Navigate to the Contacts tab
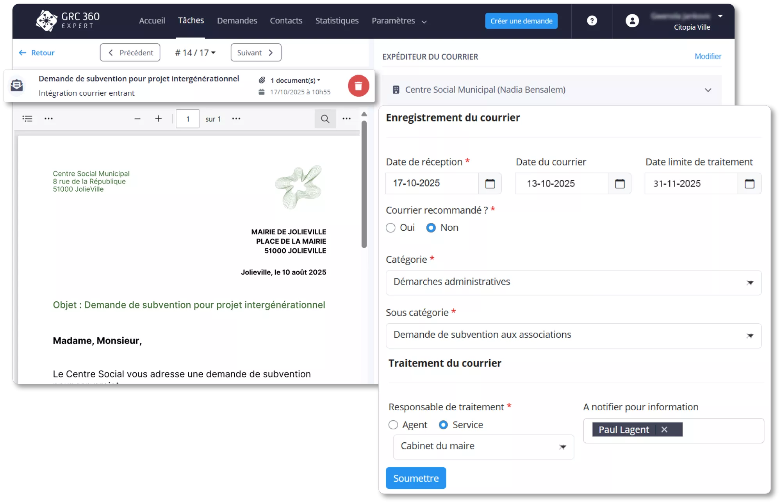This screenshot has height=504, width=781. [286, 21]
